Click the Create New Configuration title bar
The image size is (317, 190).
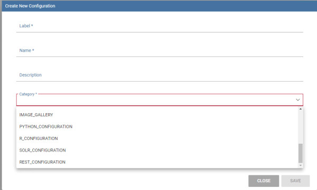click(160, 6)
